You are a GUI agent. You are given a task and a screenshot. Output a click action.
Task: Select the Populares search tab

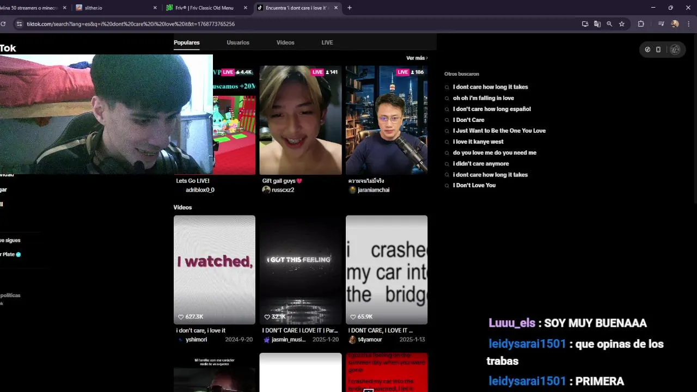pos(187,42)
